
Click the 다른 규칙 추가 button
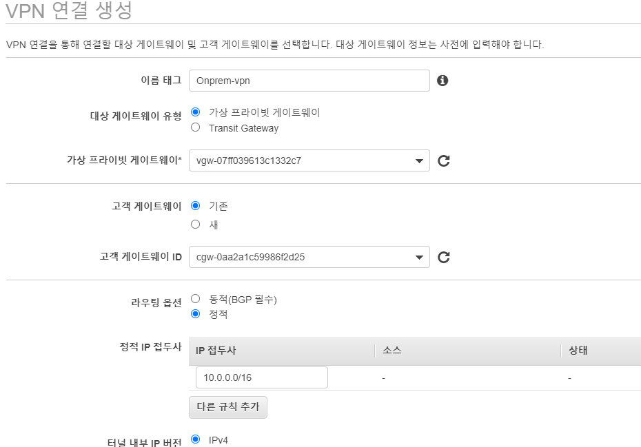[x=228, y=407]
